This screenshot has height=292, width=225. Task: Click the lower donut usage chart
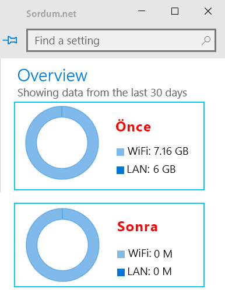(x=62, y=245)
